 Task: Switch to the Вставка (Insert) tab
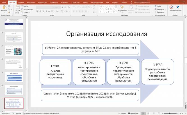(21, 2)
